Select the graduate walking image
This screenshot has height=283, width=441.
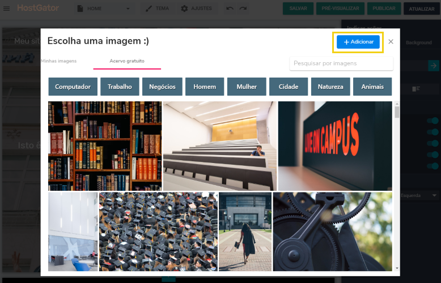point(245,231)
